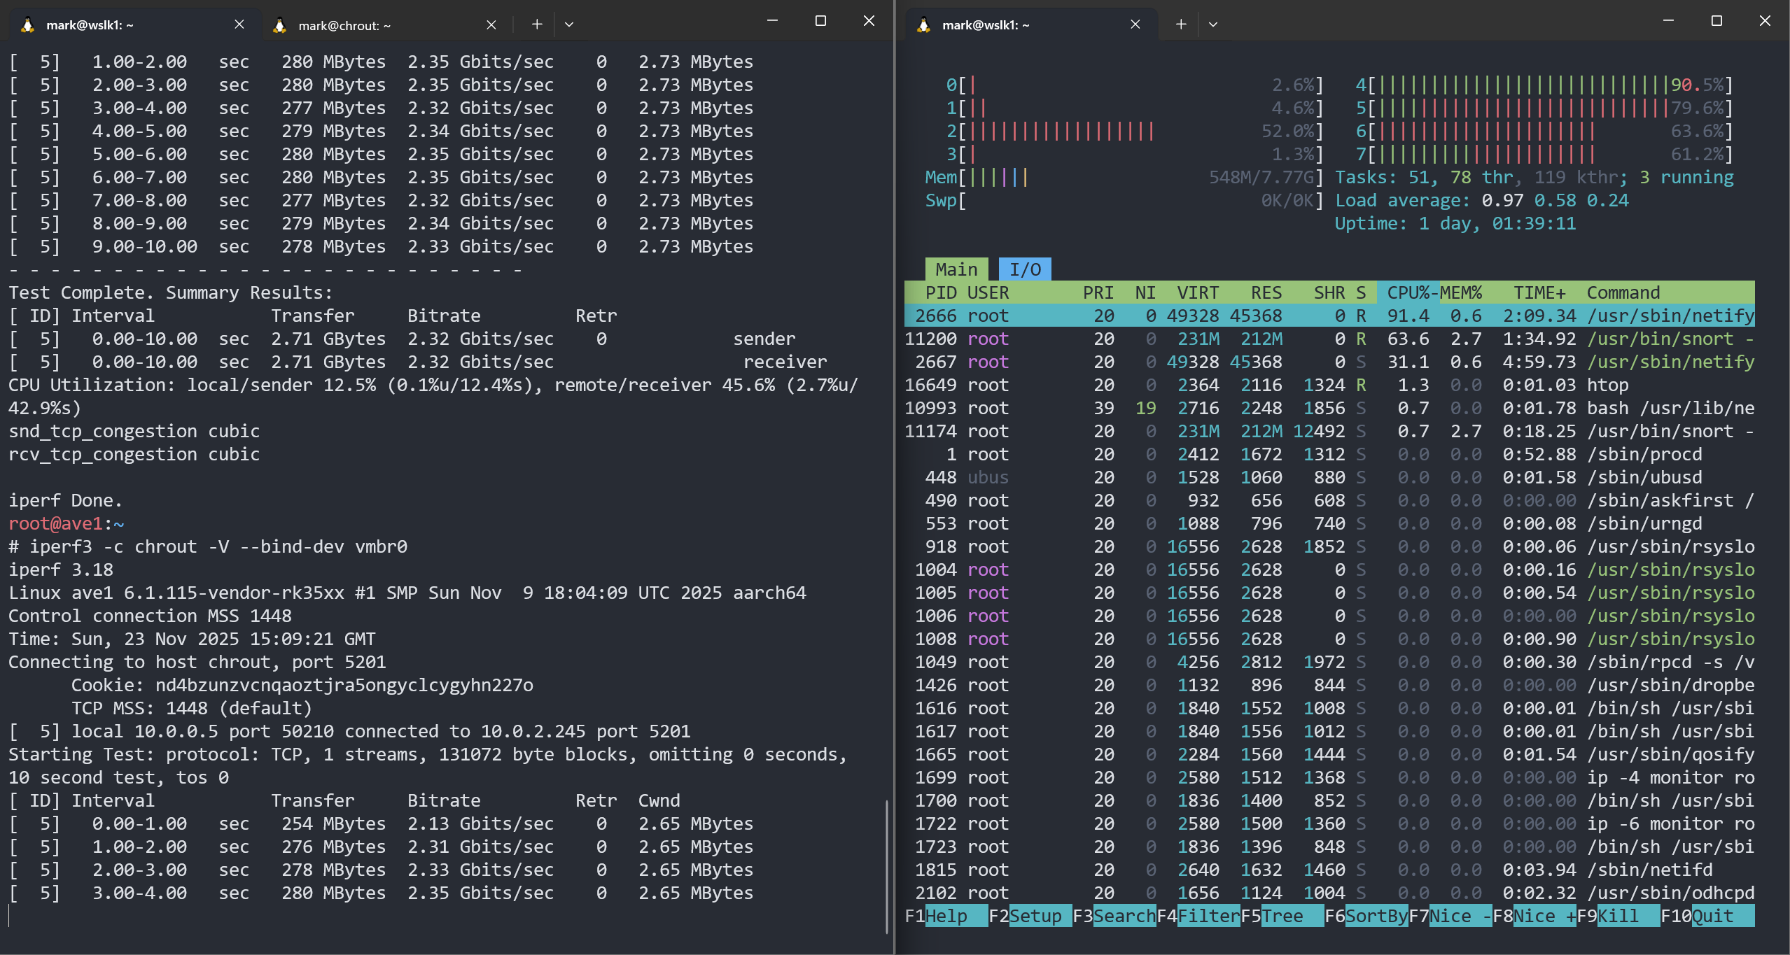
Task: Open new tab with plus in left window
Action: [x=537, y=24]
